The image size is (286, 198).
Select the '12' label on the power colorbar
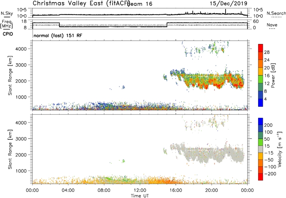coord(267,84)
